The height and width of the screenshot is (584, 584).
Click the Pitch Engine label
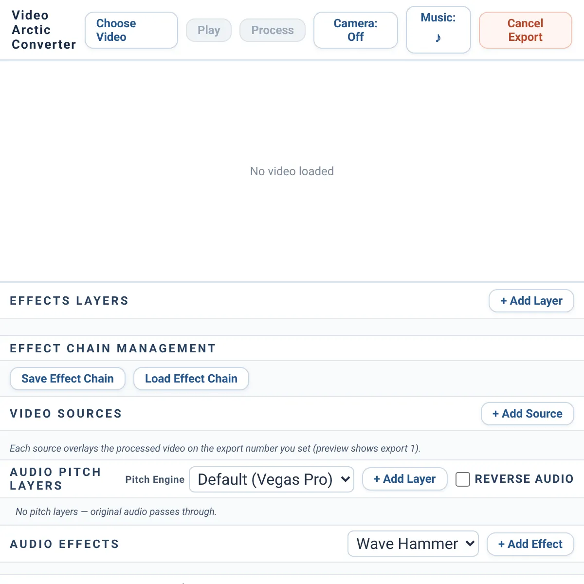point(155,479)
